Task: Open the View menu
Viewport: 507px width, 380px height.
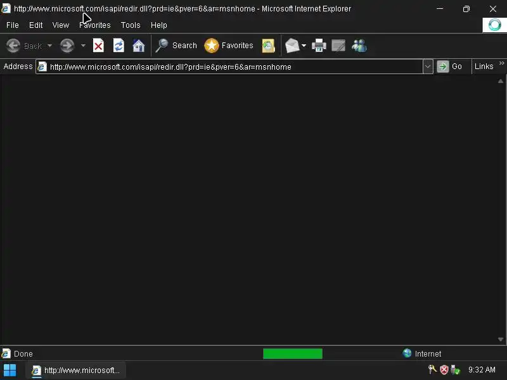Action: 61,25
